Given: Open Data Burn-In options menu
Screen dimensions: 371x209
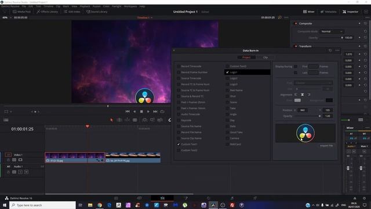Looking at the screenshot, I should point(337,51).
